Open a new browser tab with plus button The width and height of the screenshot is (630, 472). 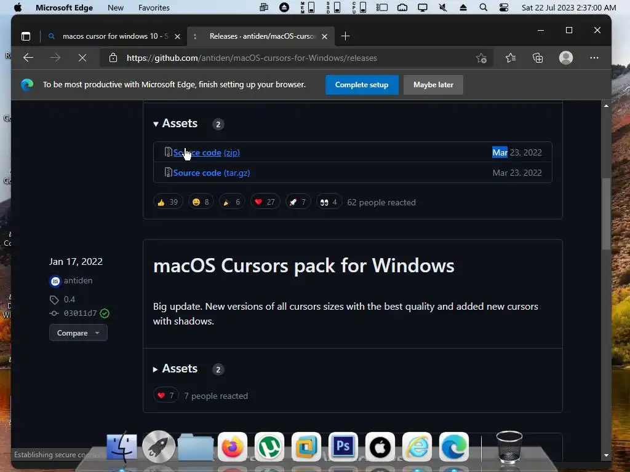[x=345, y=36]
